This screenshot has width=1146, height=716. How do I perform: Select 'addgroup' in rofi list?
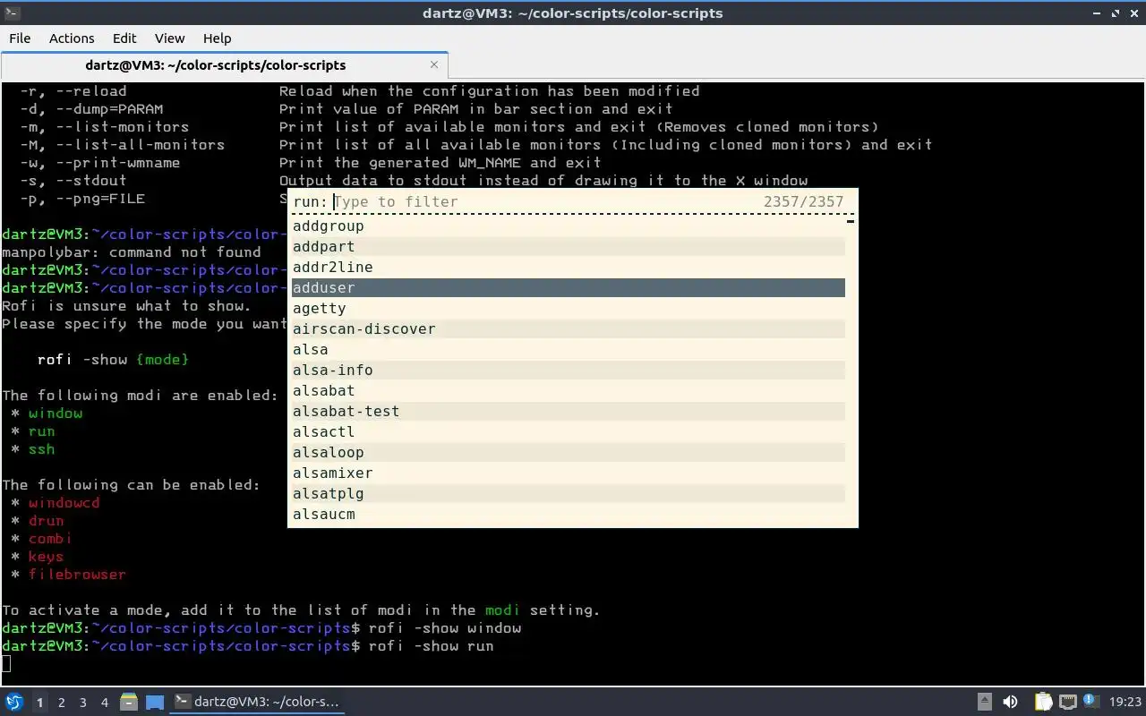[569, 226]
